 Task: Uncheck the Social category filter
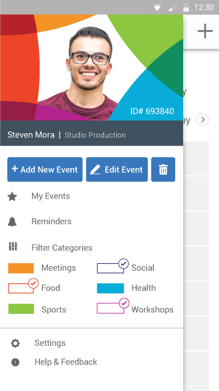113,266
